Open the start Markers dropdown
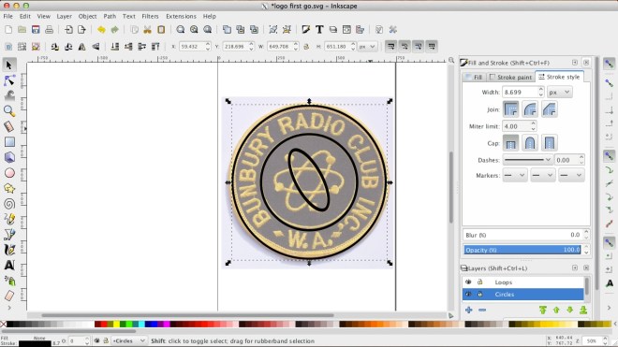The image size is (618, 347). [x=515, y=175]
